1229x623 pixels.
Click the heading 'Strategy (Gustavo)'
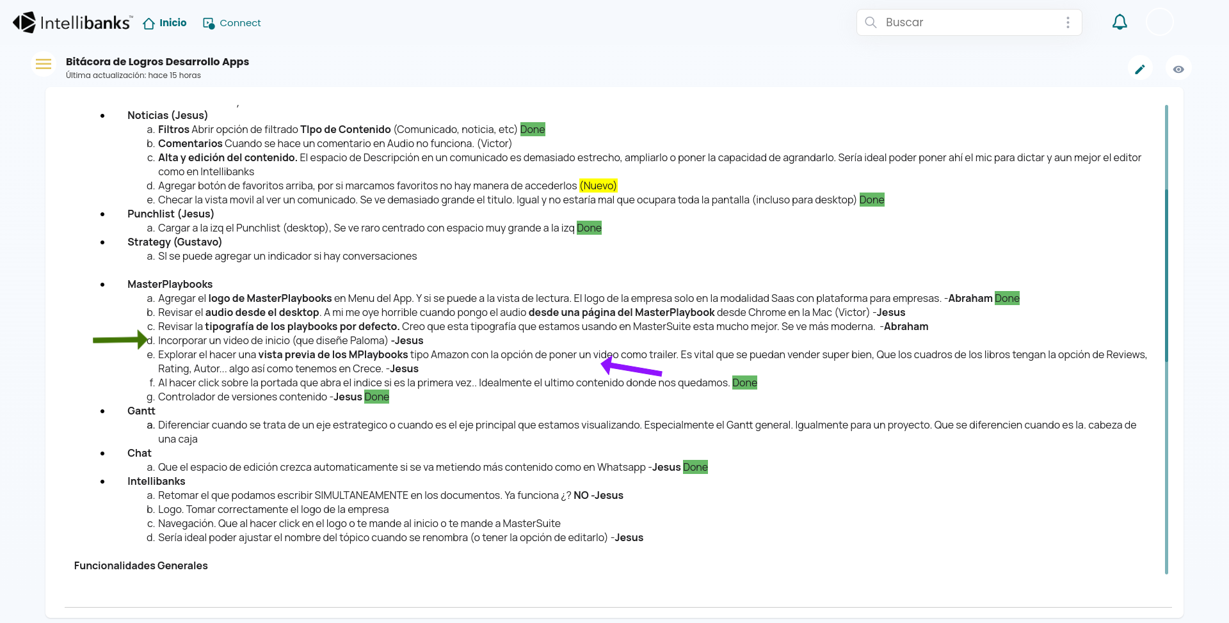(x=175, y=242)
